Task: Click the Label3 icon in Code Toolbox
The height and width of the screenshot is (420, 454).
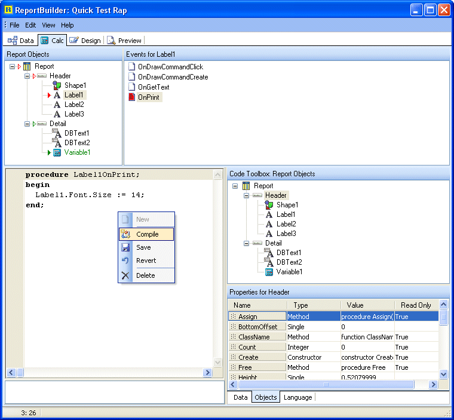Action: click(x=269, y=234)
